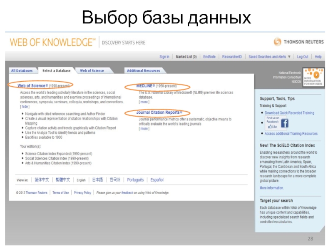This screenshot has width=333, height=250.
Task: Click Social Sciences Citation Index (1990-present)
Action: (x=57, y=158)
